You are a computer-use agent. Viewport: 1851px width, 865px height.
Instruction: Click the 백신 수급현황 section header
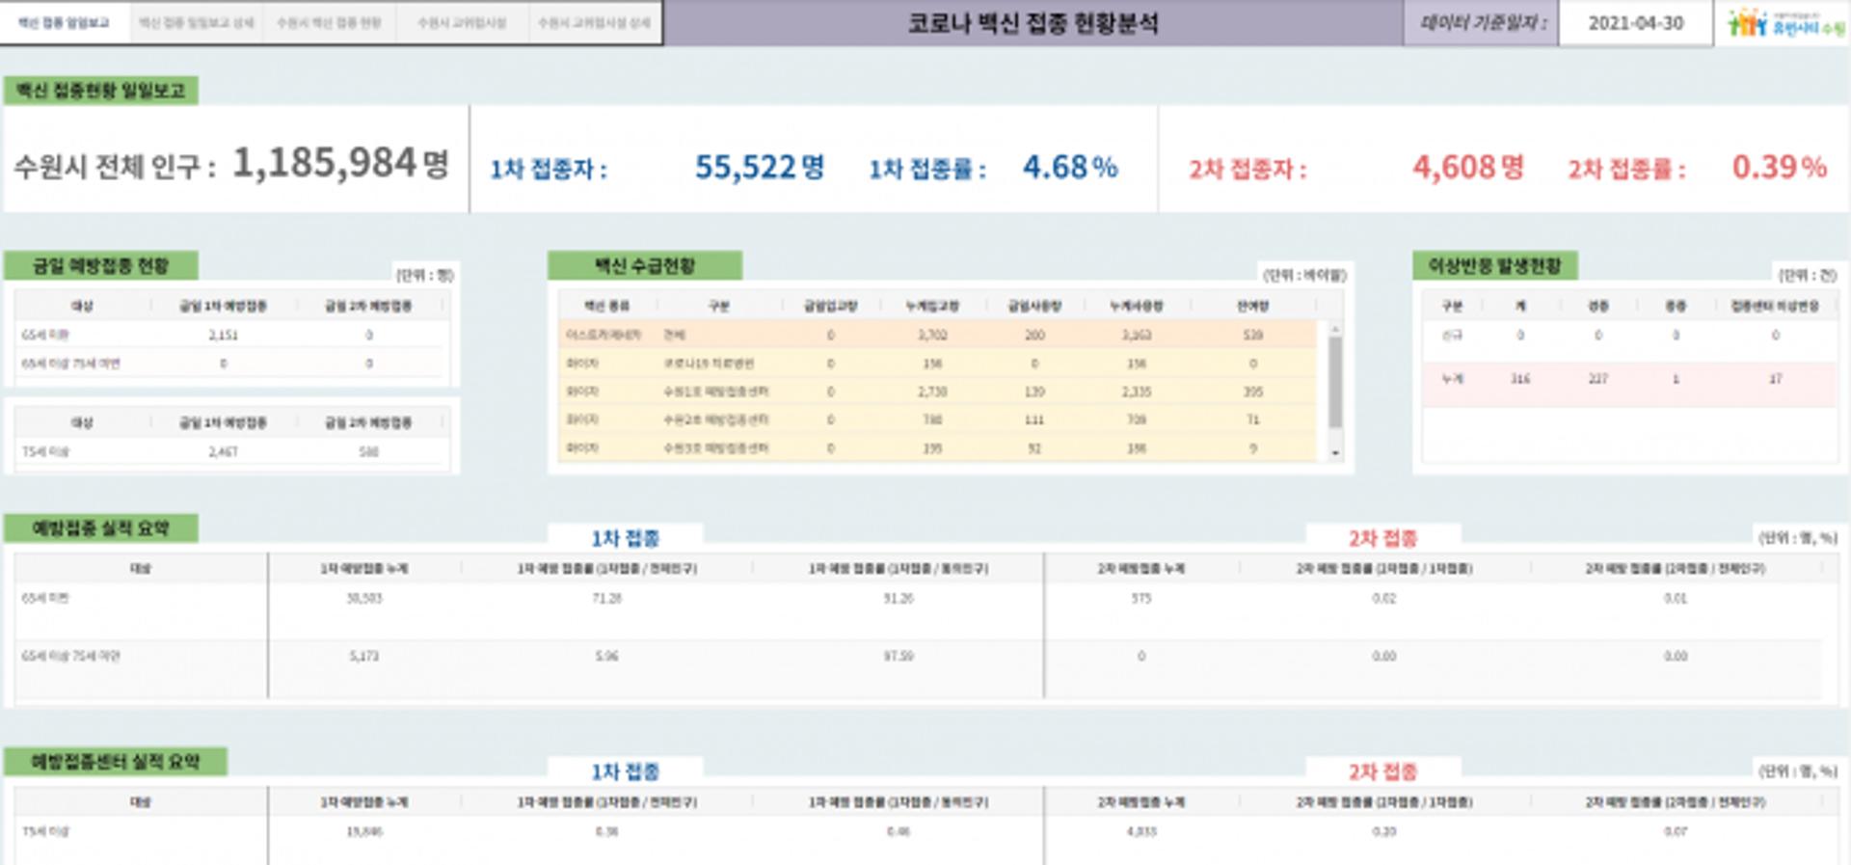(644, 265)
